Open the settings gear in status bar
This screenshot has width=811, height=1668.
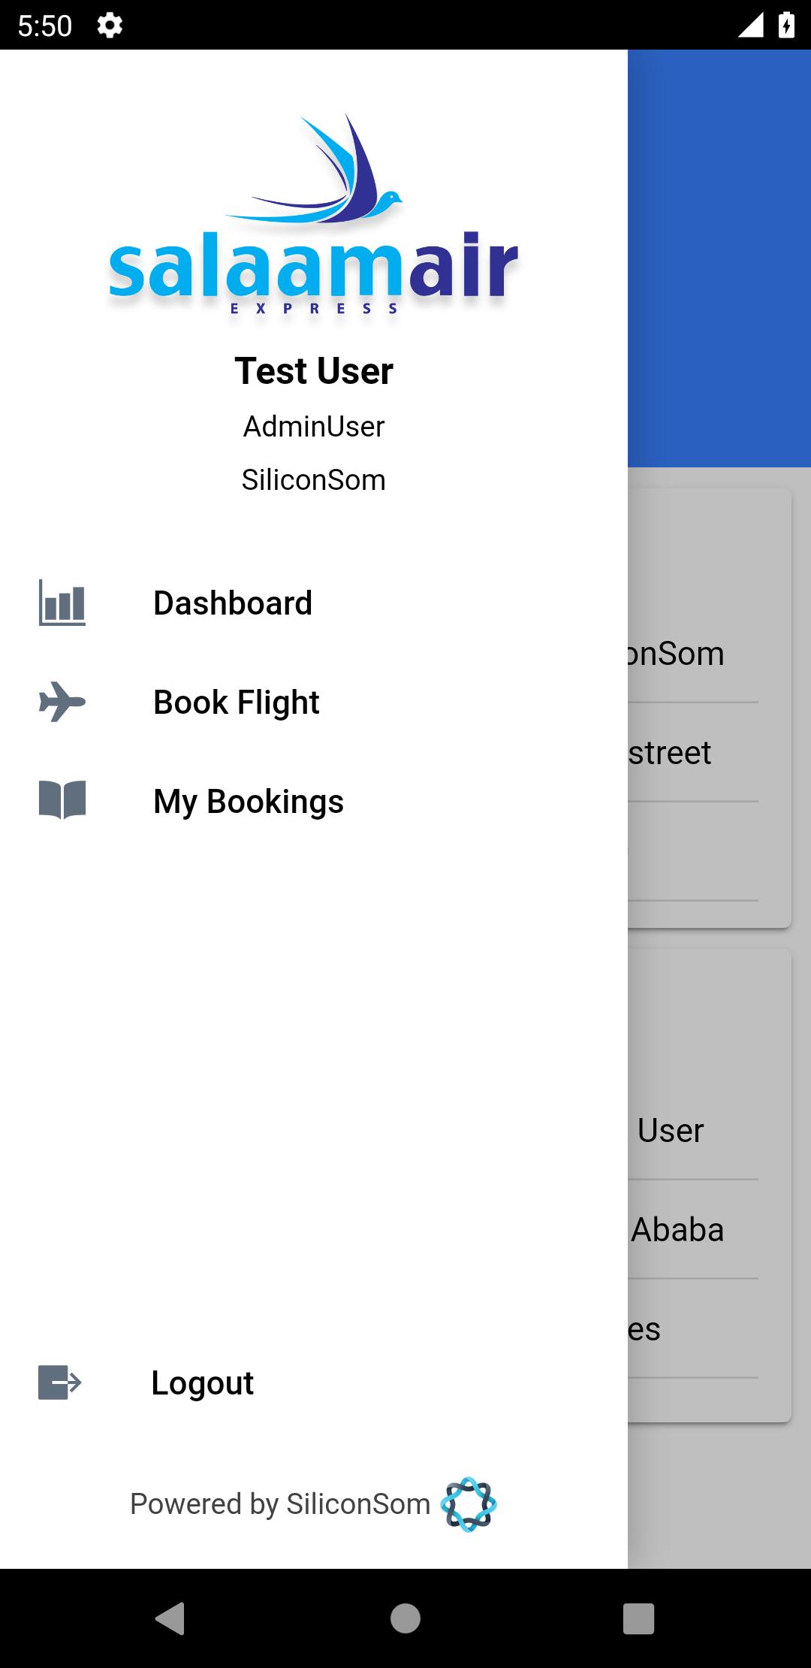110,26
